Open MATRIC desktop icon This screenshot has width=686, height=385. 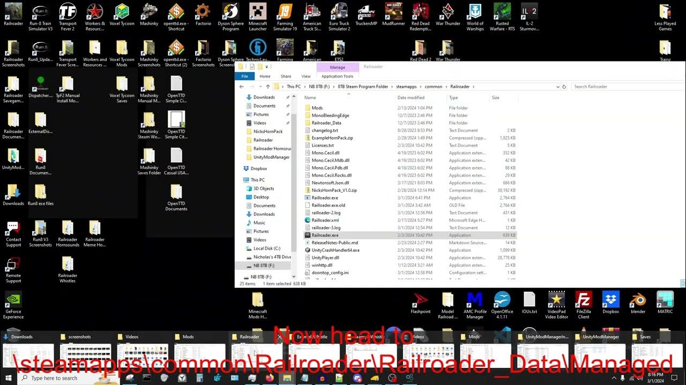coord(665,303)
